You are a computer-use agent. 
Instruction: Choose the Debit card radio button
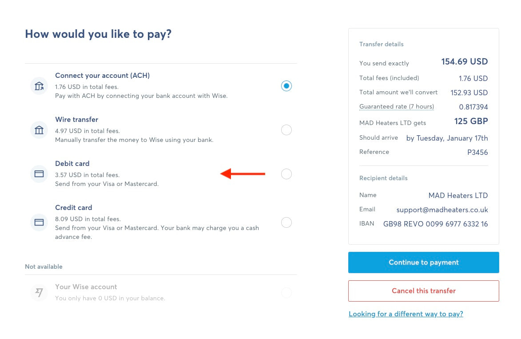pyautogui.click(x=286, y=174)
